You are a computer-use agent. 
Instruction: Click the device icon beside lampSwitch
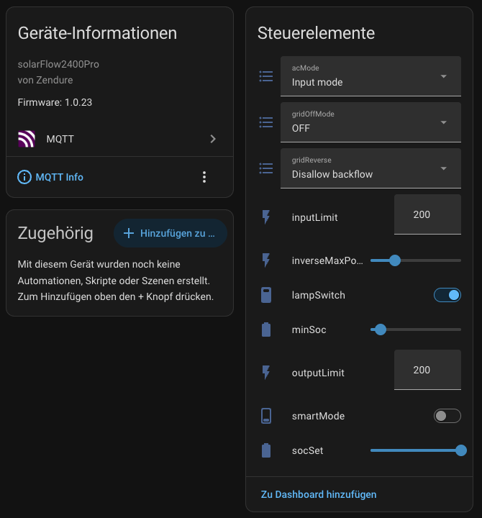[x=266, y=295]
